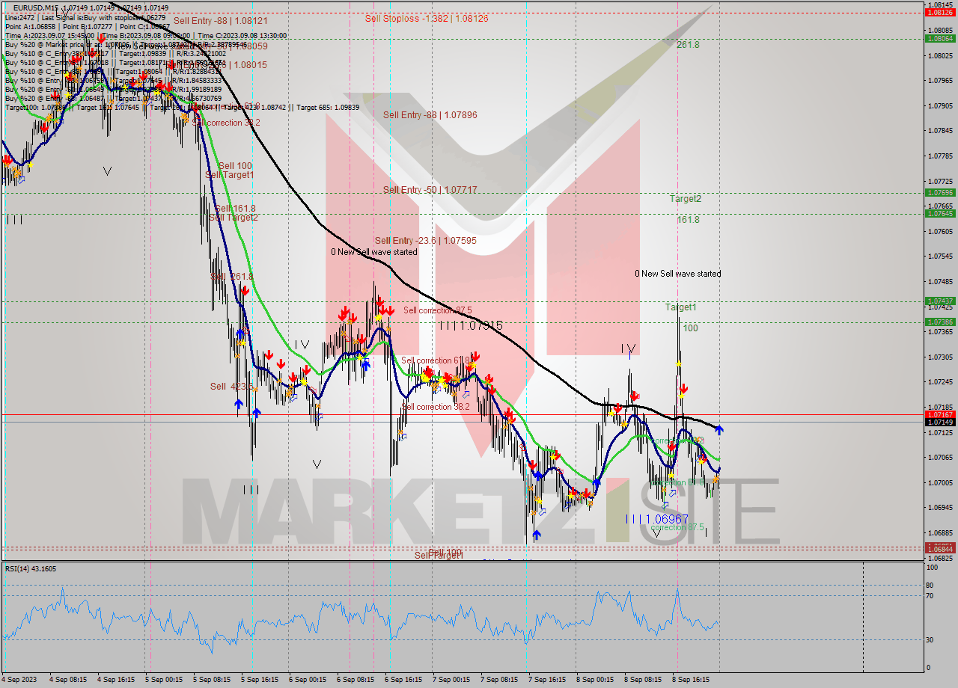958x688 pixels.
Task: Select the green '261.8' Fibonacci label
Action: 688,45
